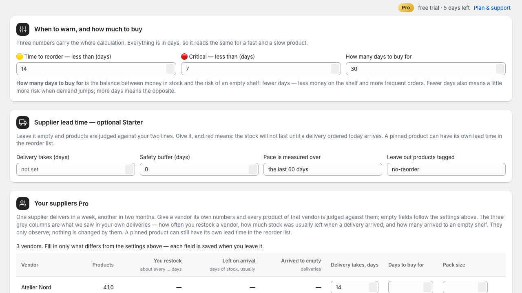Use the stepper in the Critical field

(335, 69)
